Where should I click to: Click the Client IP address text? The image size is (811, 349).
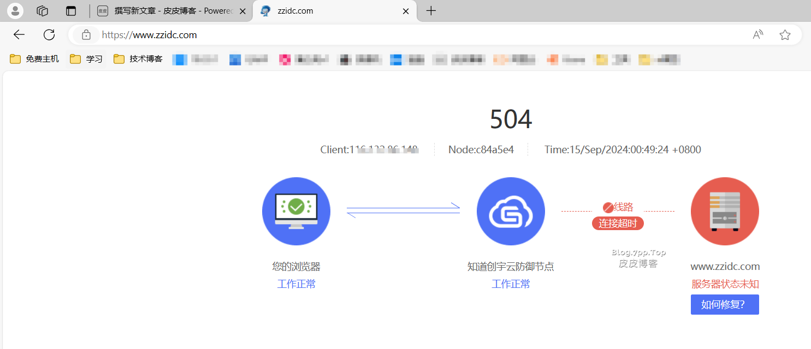pos(369,149)
